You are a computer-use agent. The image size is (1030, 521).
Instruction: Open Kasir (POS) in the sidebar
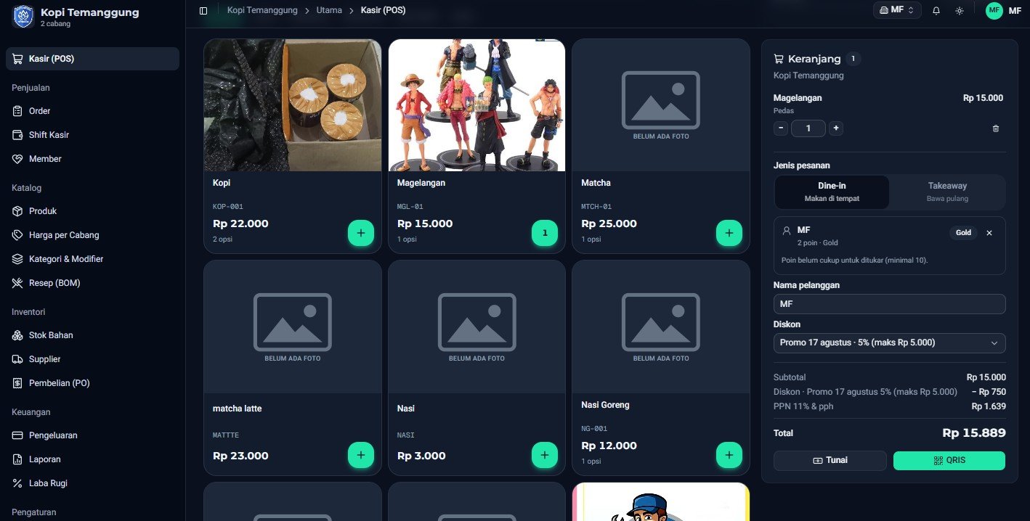92,59
